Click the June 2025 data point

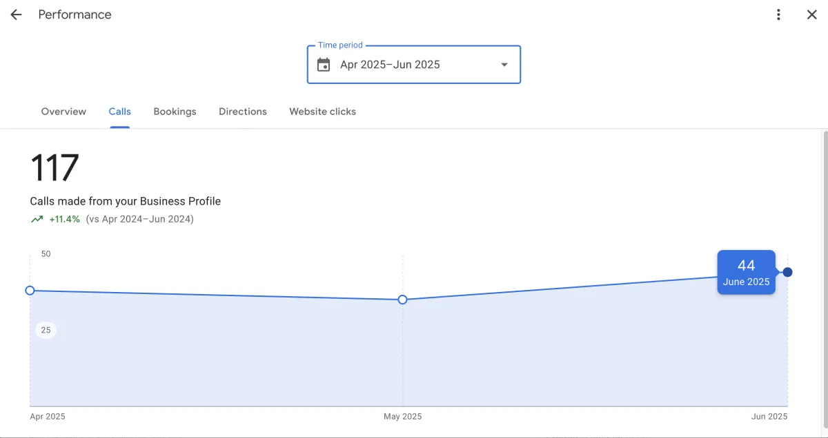(x=788, y=272)
